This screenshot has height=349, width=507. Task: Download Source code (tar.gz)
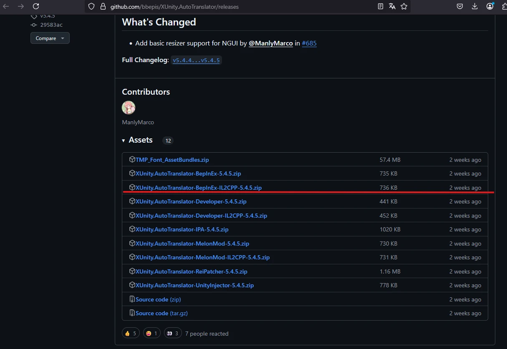161,313
